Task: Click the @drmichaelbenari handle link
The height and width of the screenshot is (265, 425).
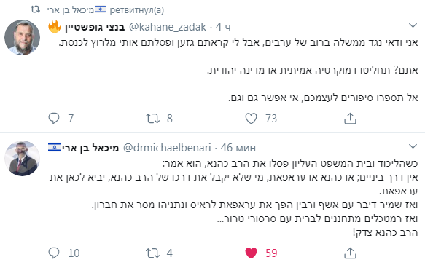Action: (x=167, y=148)
